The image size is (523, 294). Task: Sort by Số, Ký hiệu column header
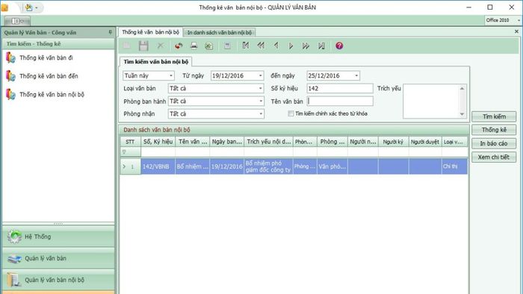point(158,142)
